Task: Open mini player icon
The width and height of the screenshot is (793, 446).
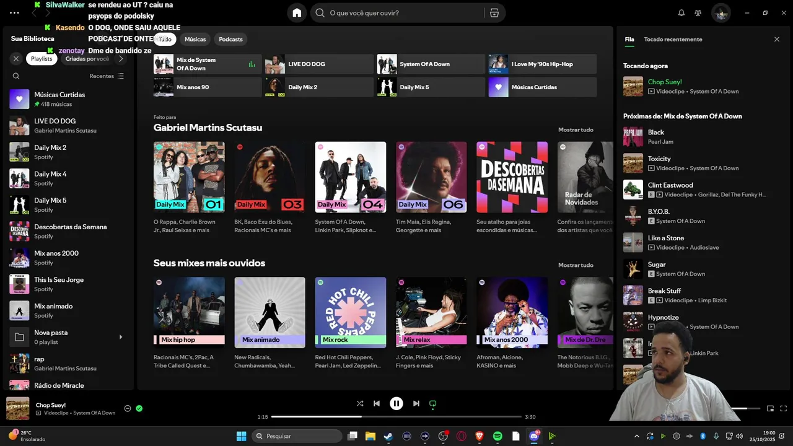Action: pyautogui.click(x=770, y=408)
